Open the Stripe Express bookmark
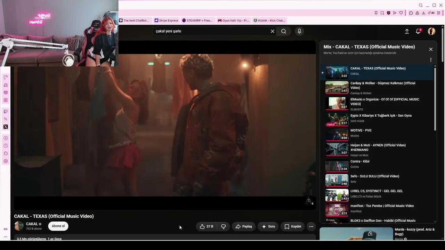 point(167,20)
